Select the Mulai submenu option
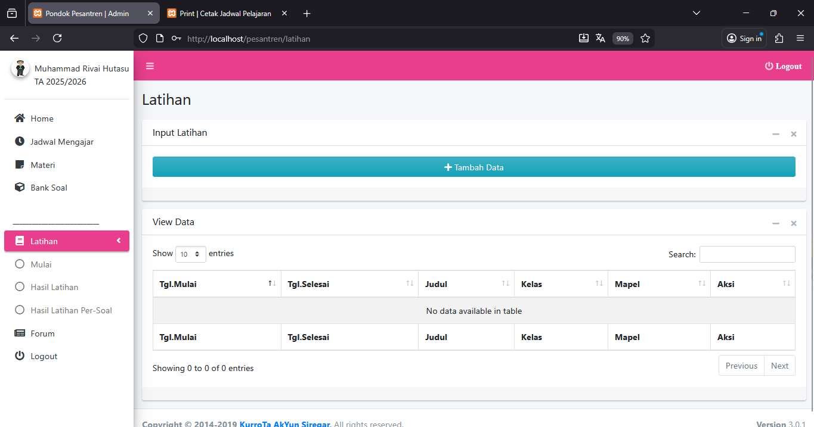814x427 pixels. [41, 264]
